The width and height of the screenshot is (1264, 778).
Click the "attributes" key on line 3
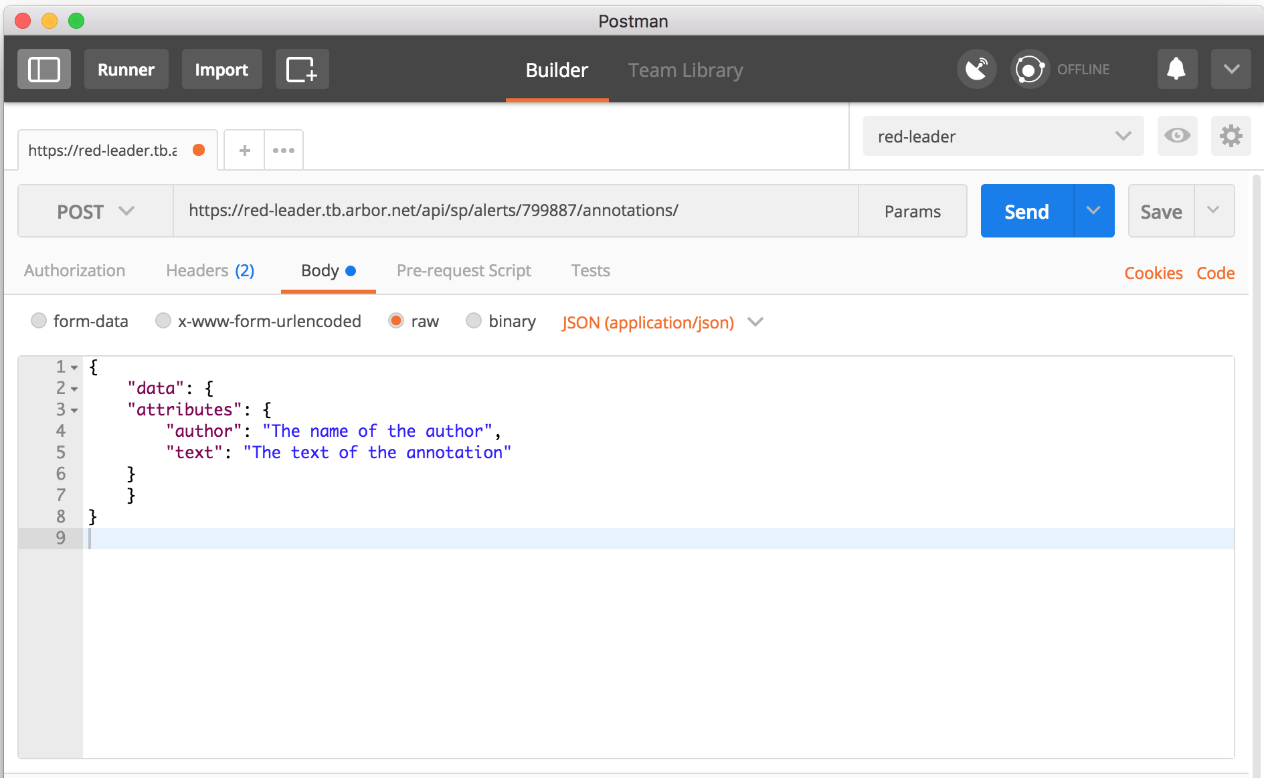185,410
